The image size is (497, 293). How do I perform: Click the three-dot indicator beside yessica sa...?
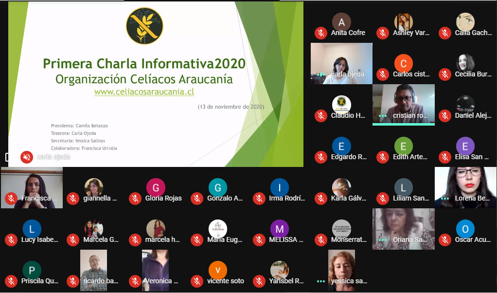(320, 281)
